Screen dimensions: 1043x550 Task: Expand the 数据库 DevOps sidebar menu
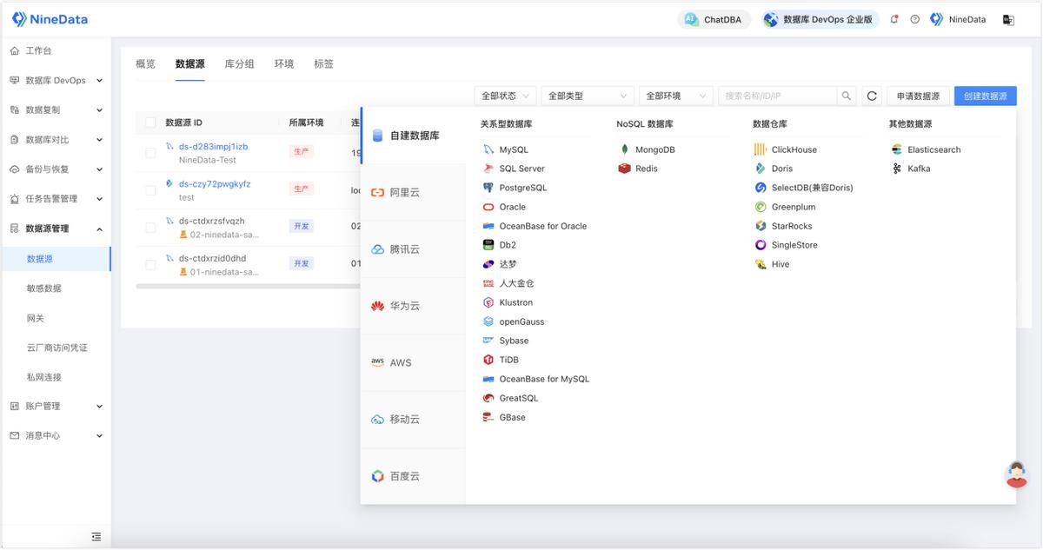pyautogui.click(x=56, y=81)
